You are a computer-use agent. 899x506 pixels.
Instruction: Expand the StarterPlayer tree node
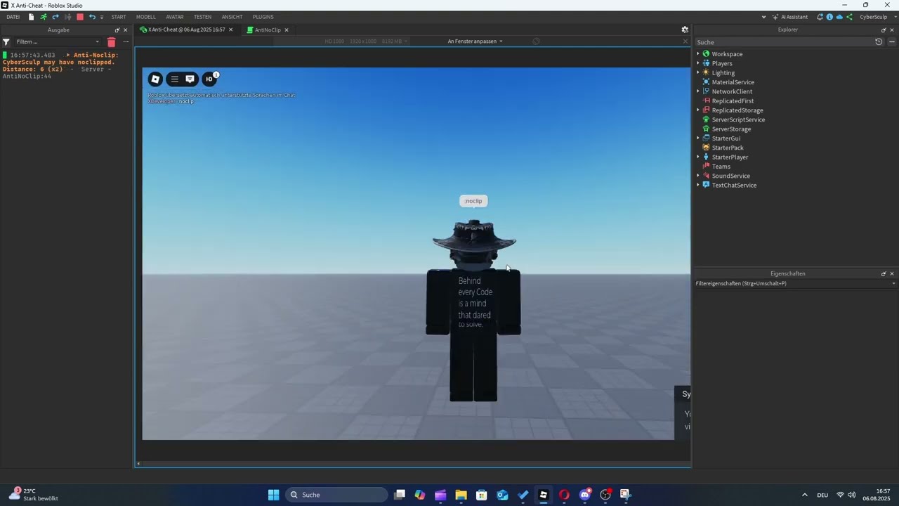[x=698, y=157]
